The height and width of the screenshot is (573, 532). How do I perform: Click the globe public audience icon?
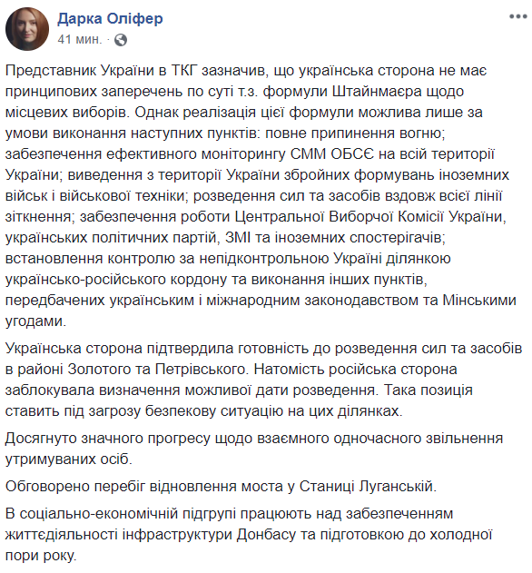(x=121, y=40)
